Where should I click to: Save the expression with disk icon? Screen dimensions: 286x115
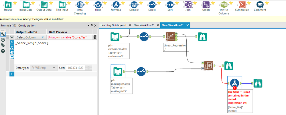coord(12,57)
